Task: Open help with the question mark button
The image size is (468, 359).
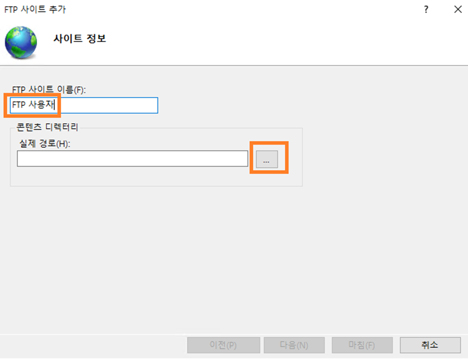Action: 427,10
